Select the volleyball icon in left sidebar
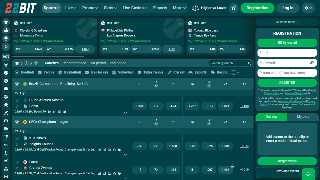Screen dimensions: 320x180 6,97
